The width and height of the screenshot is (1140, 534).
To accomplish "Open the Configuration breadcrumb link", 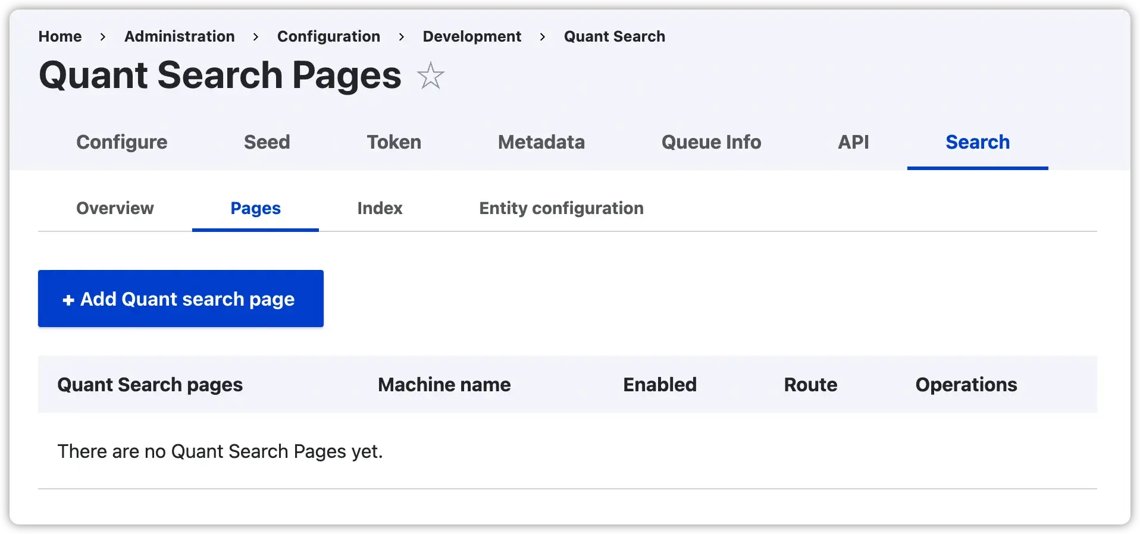I will [328, 36].
